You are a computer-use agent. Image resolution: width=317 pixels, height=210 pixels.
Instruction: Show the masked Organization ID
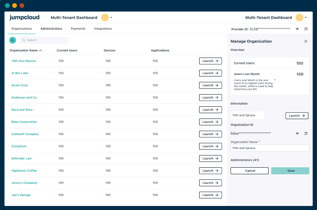tap(297, 133)
